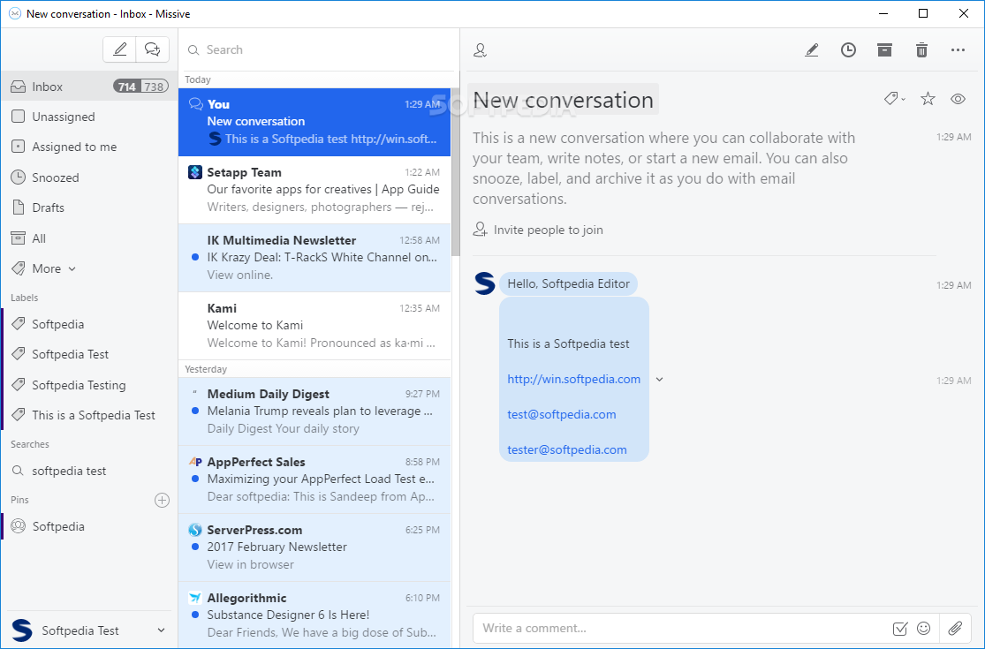The image size is (985, 649).
Task: Open the Unassigned mailbox
Action: click(x=89, y=117)
